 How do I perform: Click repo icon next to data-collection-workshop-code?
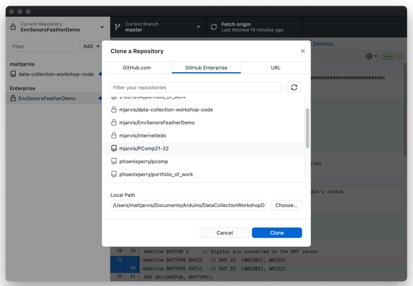(13, 74)
